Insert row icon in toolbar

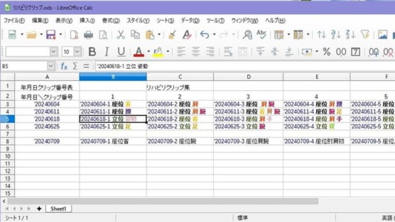point(279,35)
